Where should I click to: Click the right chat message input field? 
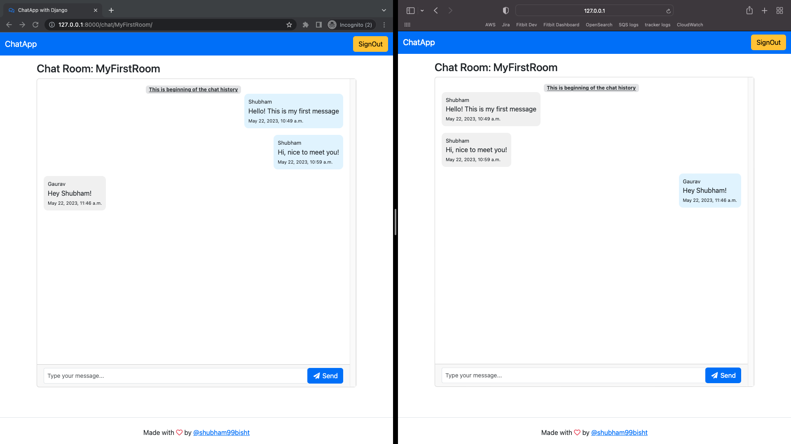pos(573,375)
